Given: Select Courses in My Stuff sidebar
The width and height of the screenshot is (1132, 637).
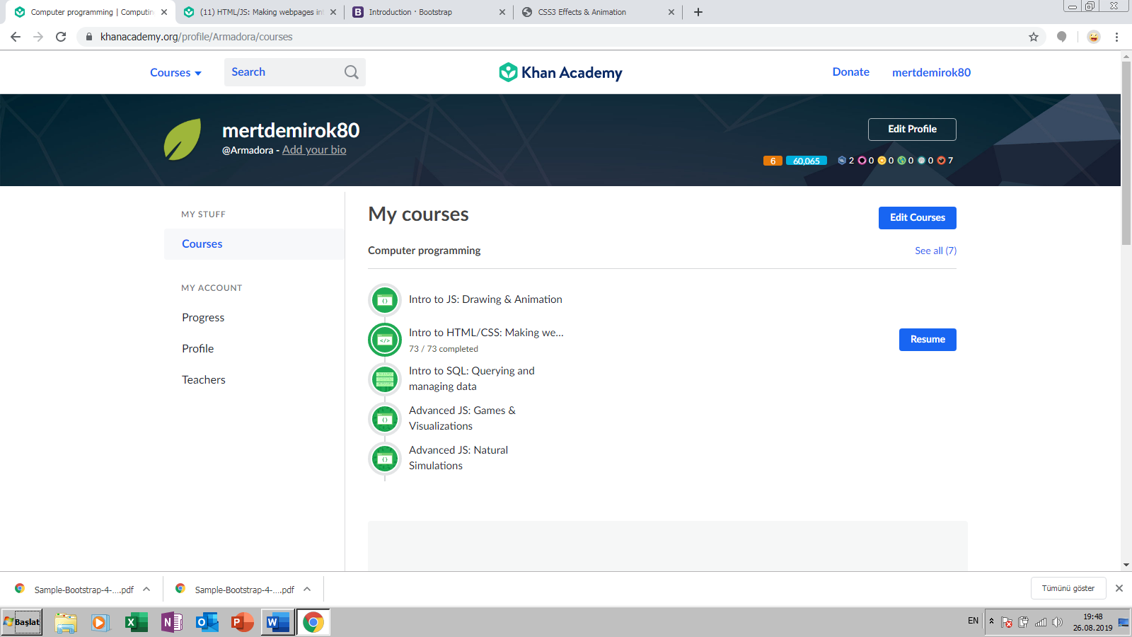Looking at the screenshot, I should [254, 244].
